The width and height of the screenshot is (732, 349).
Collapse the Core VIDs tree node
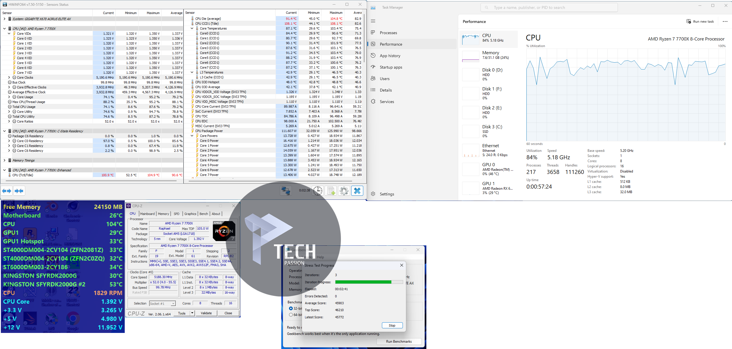click(9, 34)
